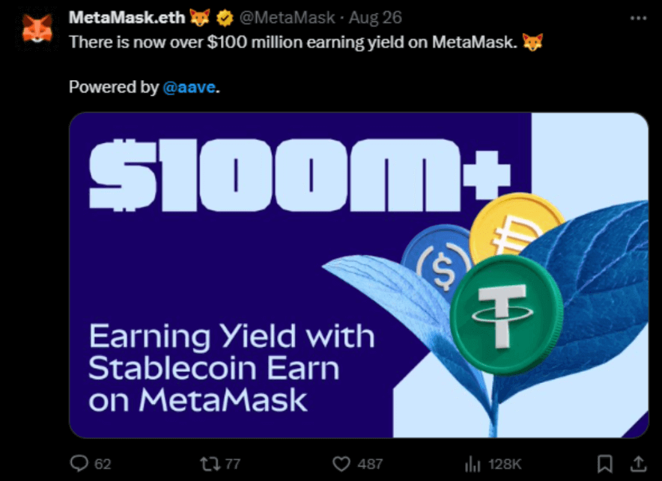Click the gold verified badge
Screen dimensions: 662x481
223,18
